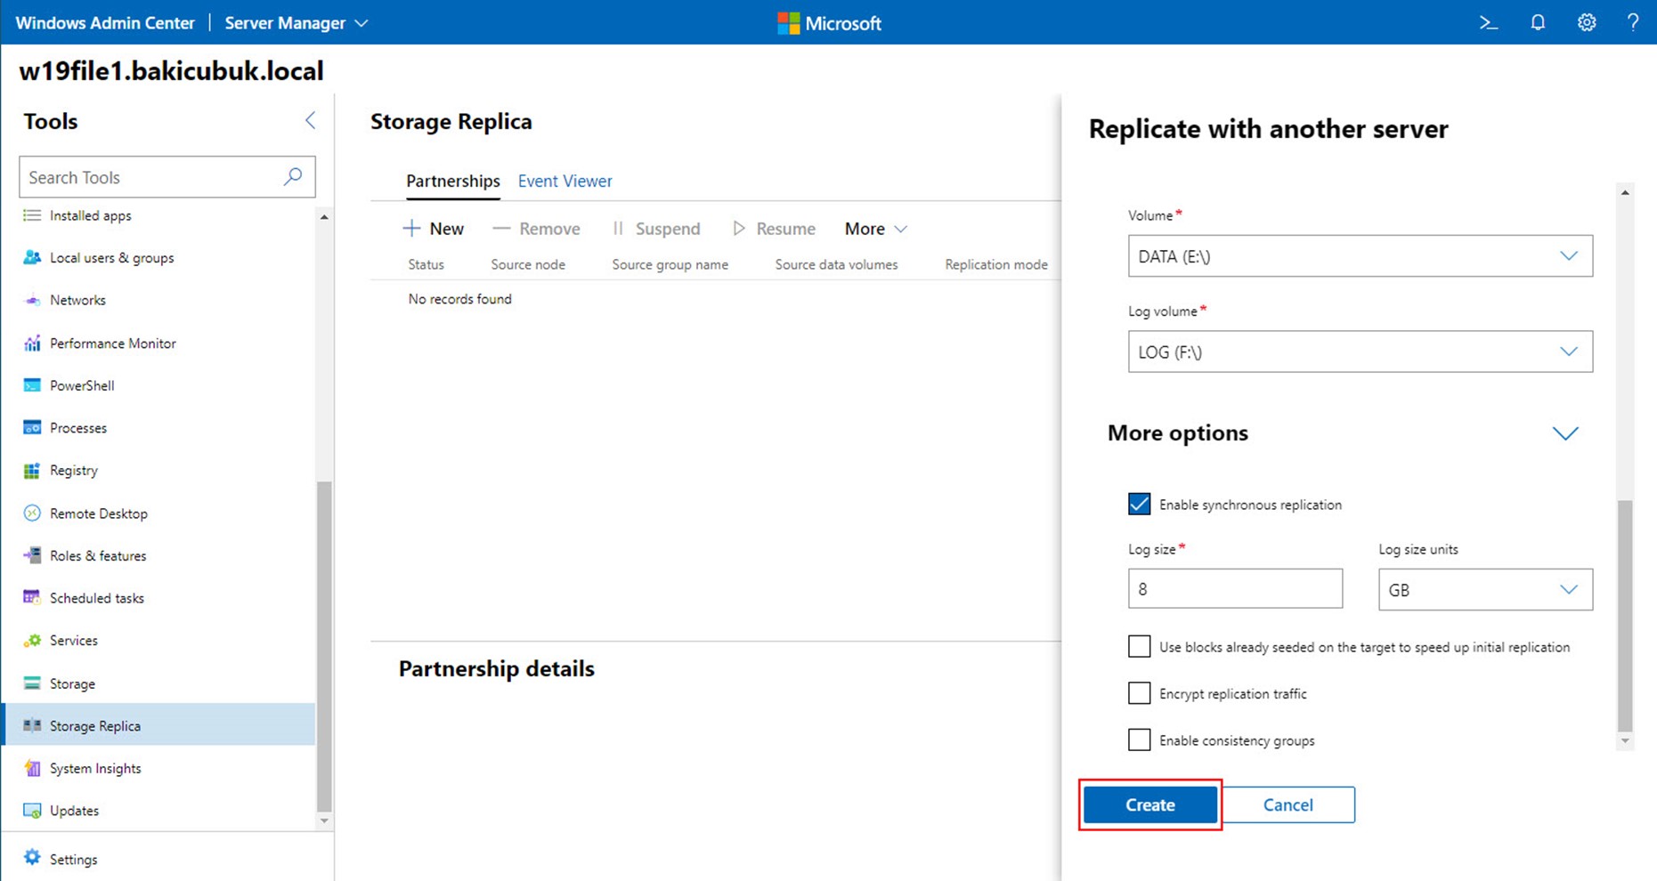The width and height of the screenshot is (1657, 881).
Task: Click the w19file1.bakicubuk.local server name
Action: [x=171, y=71]
